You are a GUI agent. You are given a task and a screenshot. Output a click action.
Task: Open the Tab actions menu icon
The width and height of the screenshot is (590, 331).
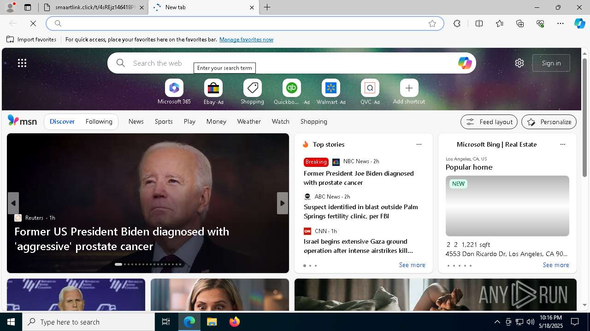click(28, 7)
